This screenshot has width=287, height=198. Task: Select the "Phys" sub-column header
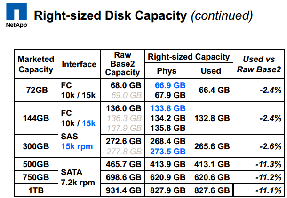coord(167,71)
